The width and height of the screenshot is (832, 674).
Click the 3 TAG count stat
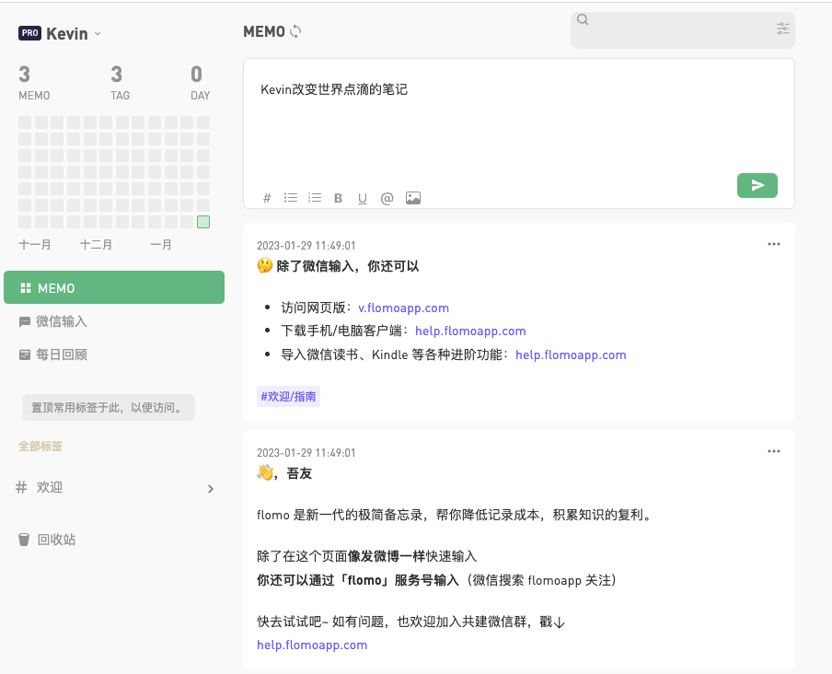coord(120,83)
